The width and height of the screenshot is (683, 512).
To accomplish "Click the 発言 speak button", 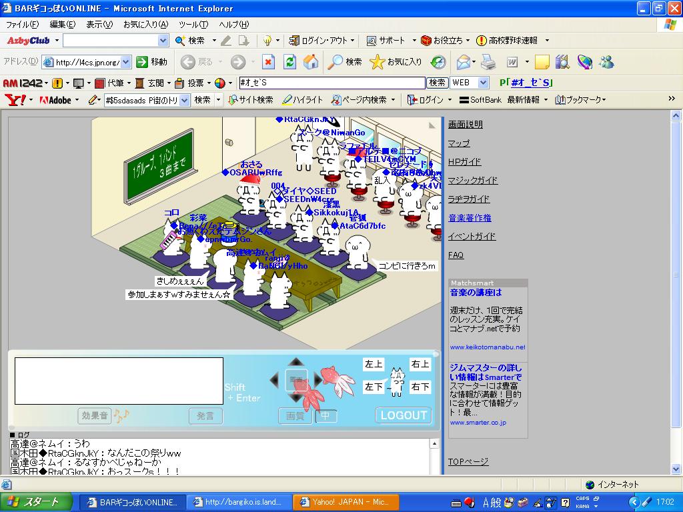I will (x=205, y=416).
